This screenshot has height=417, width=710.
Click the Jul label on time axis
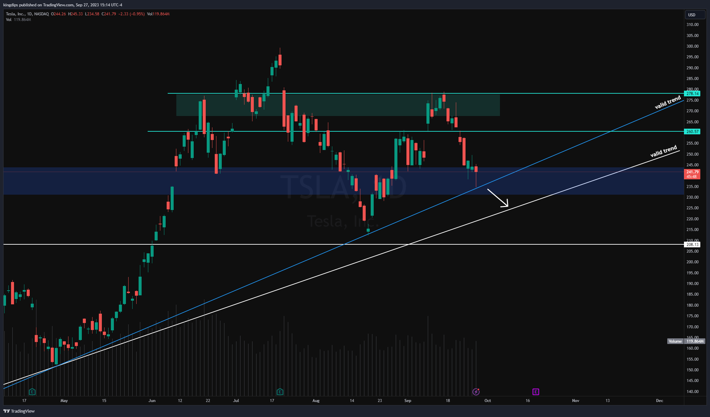tap(236, 401)
